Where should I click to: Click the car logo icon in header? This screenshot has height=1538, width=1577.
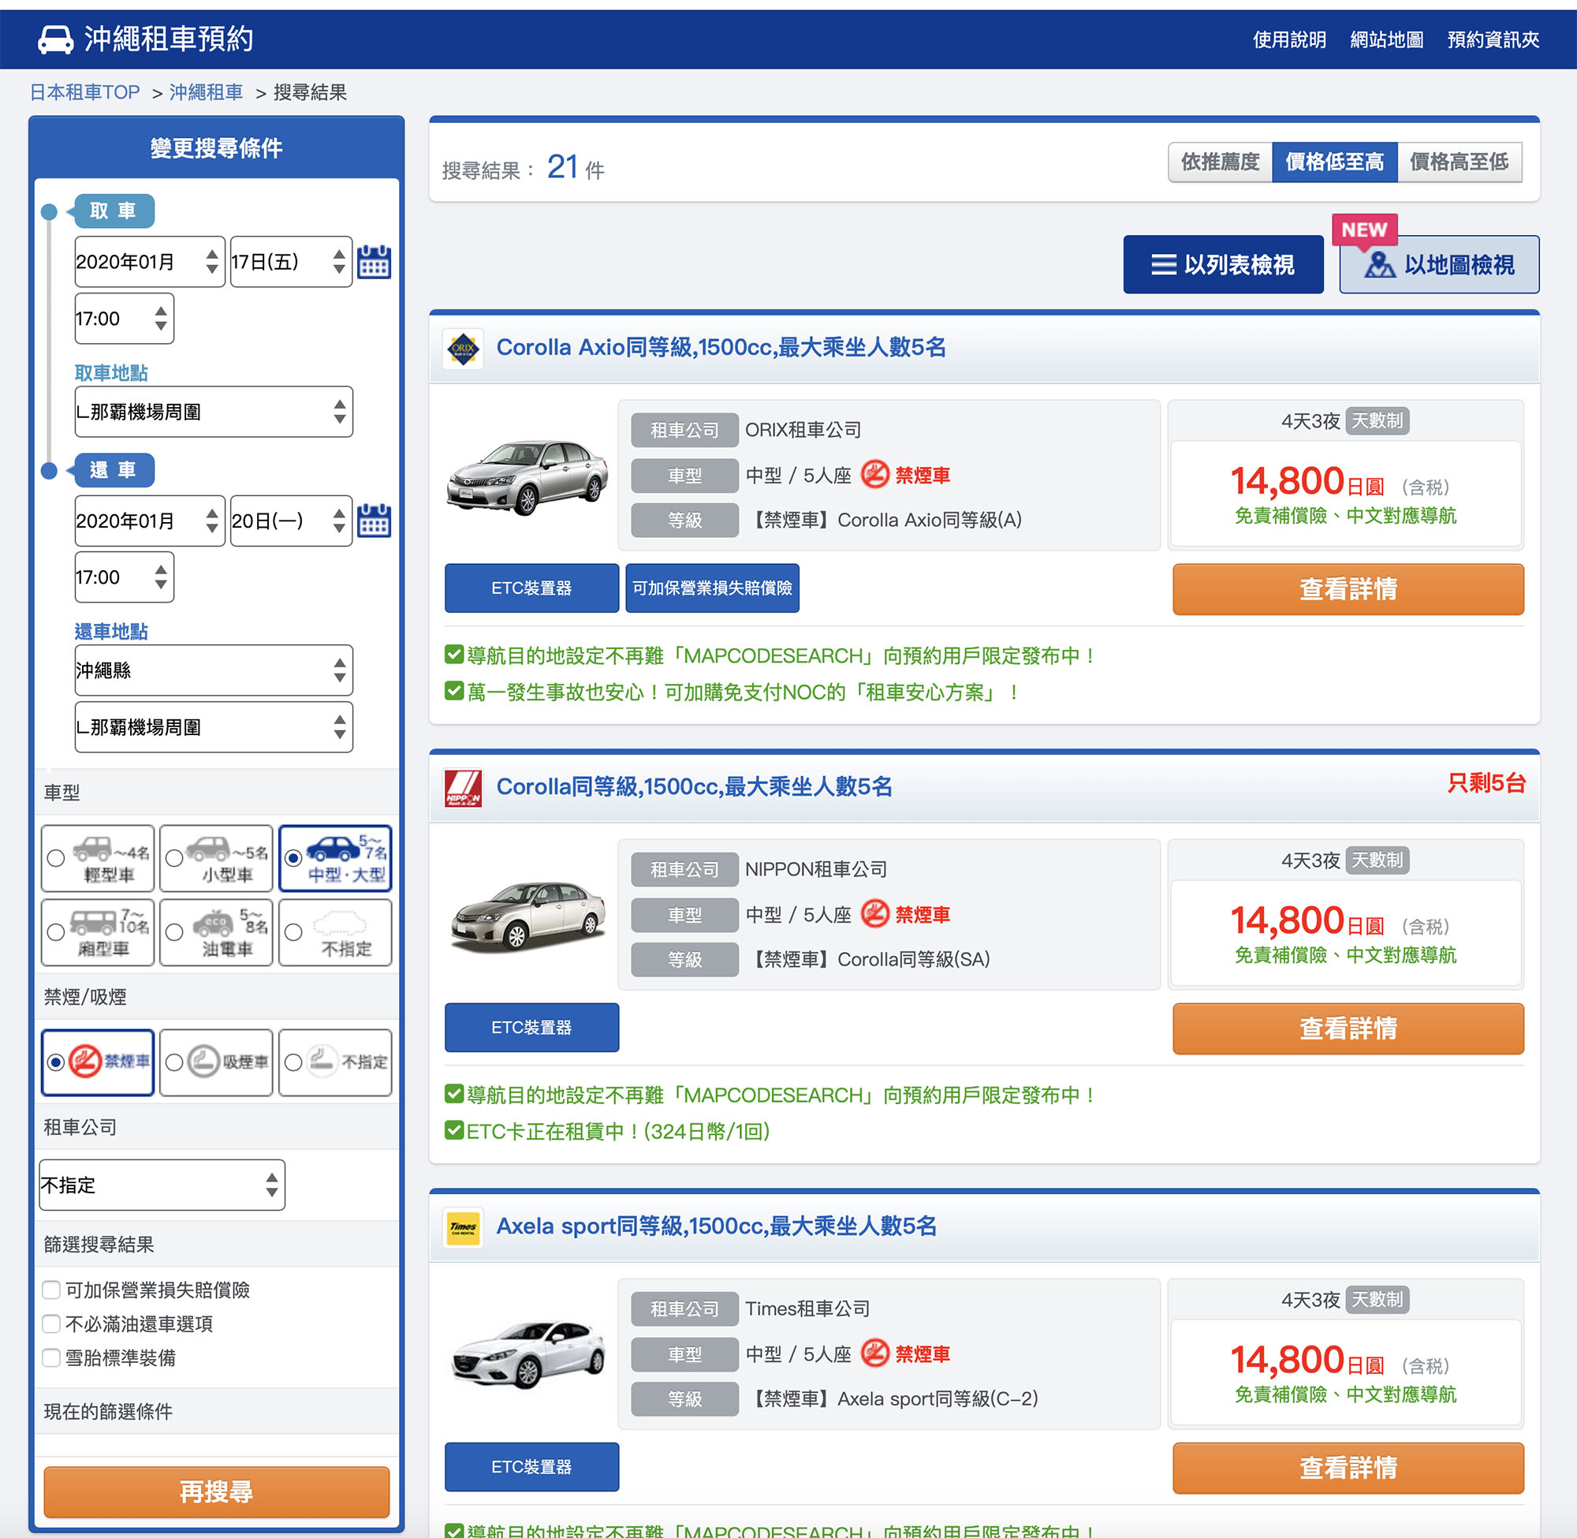[56, 39]
